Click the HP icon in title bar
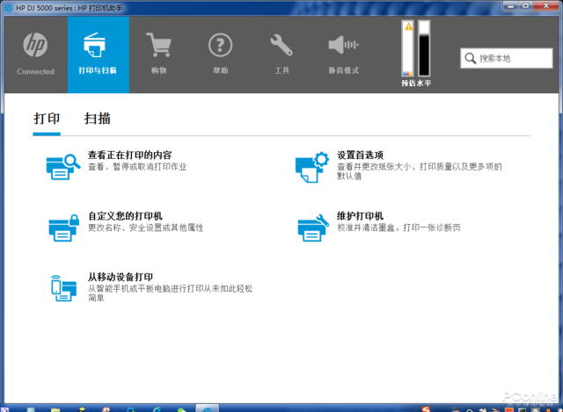This screenshot has width=563, height=412. 9,8
